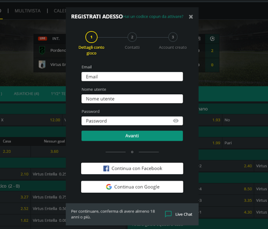Click the red LIVE badge
268x229 pixels.
(x=43, y=39)
